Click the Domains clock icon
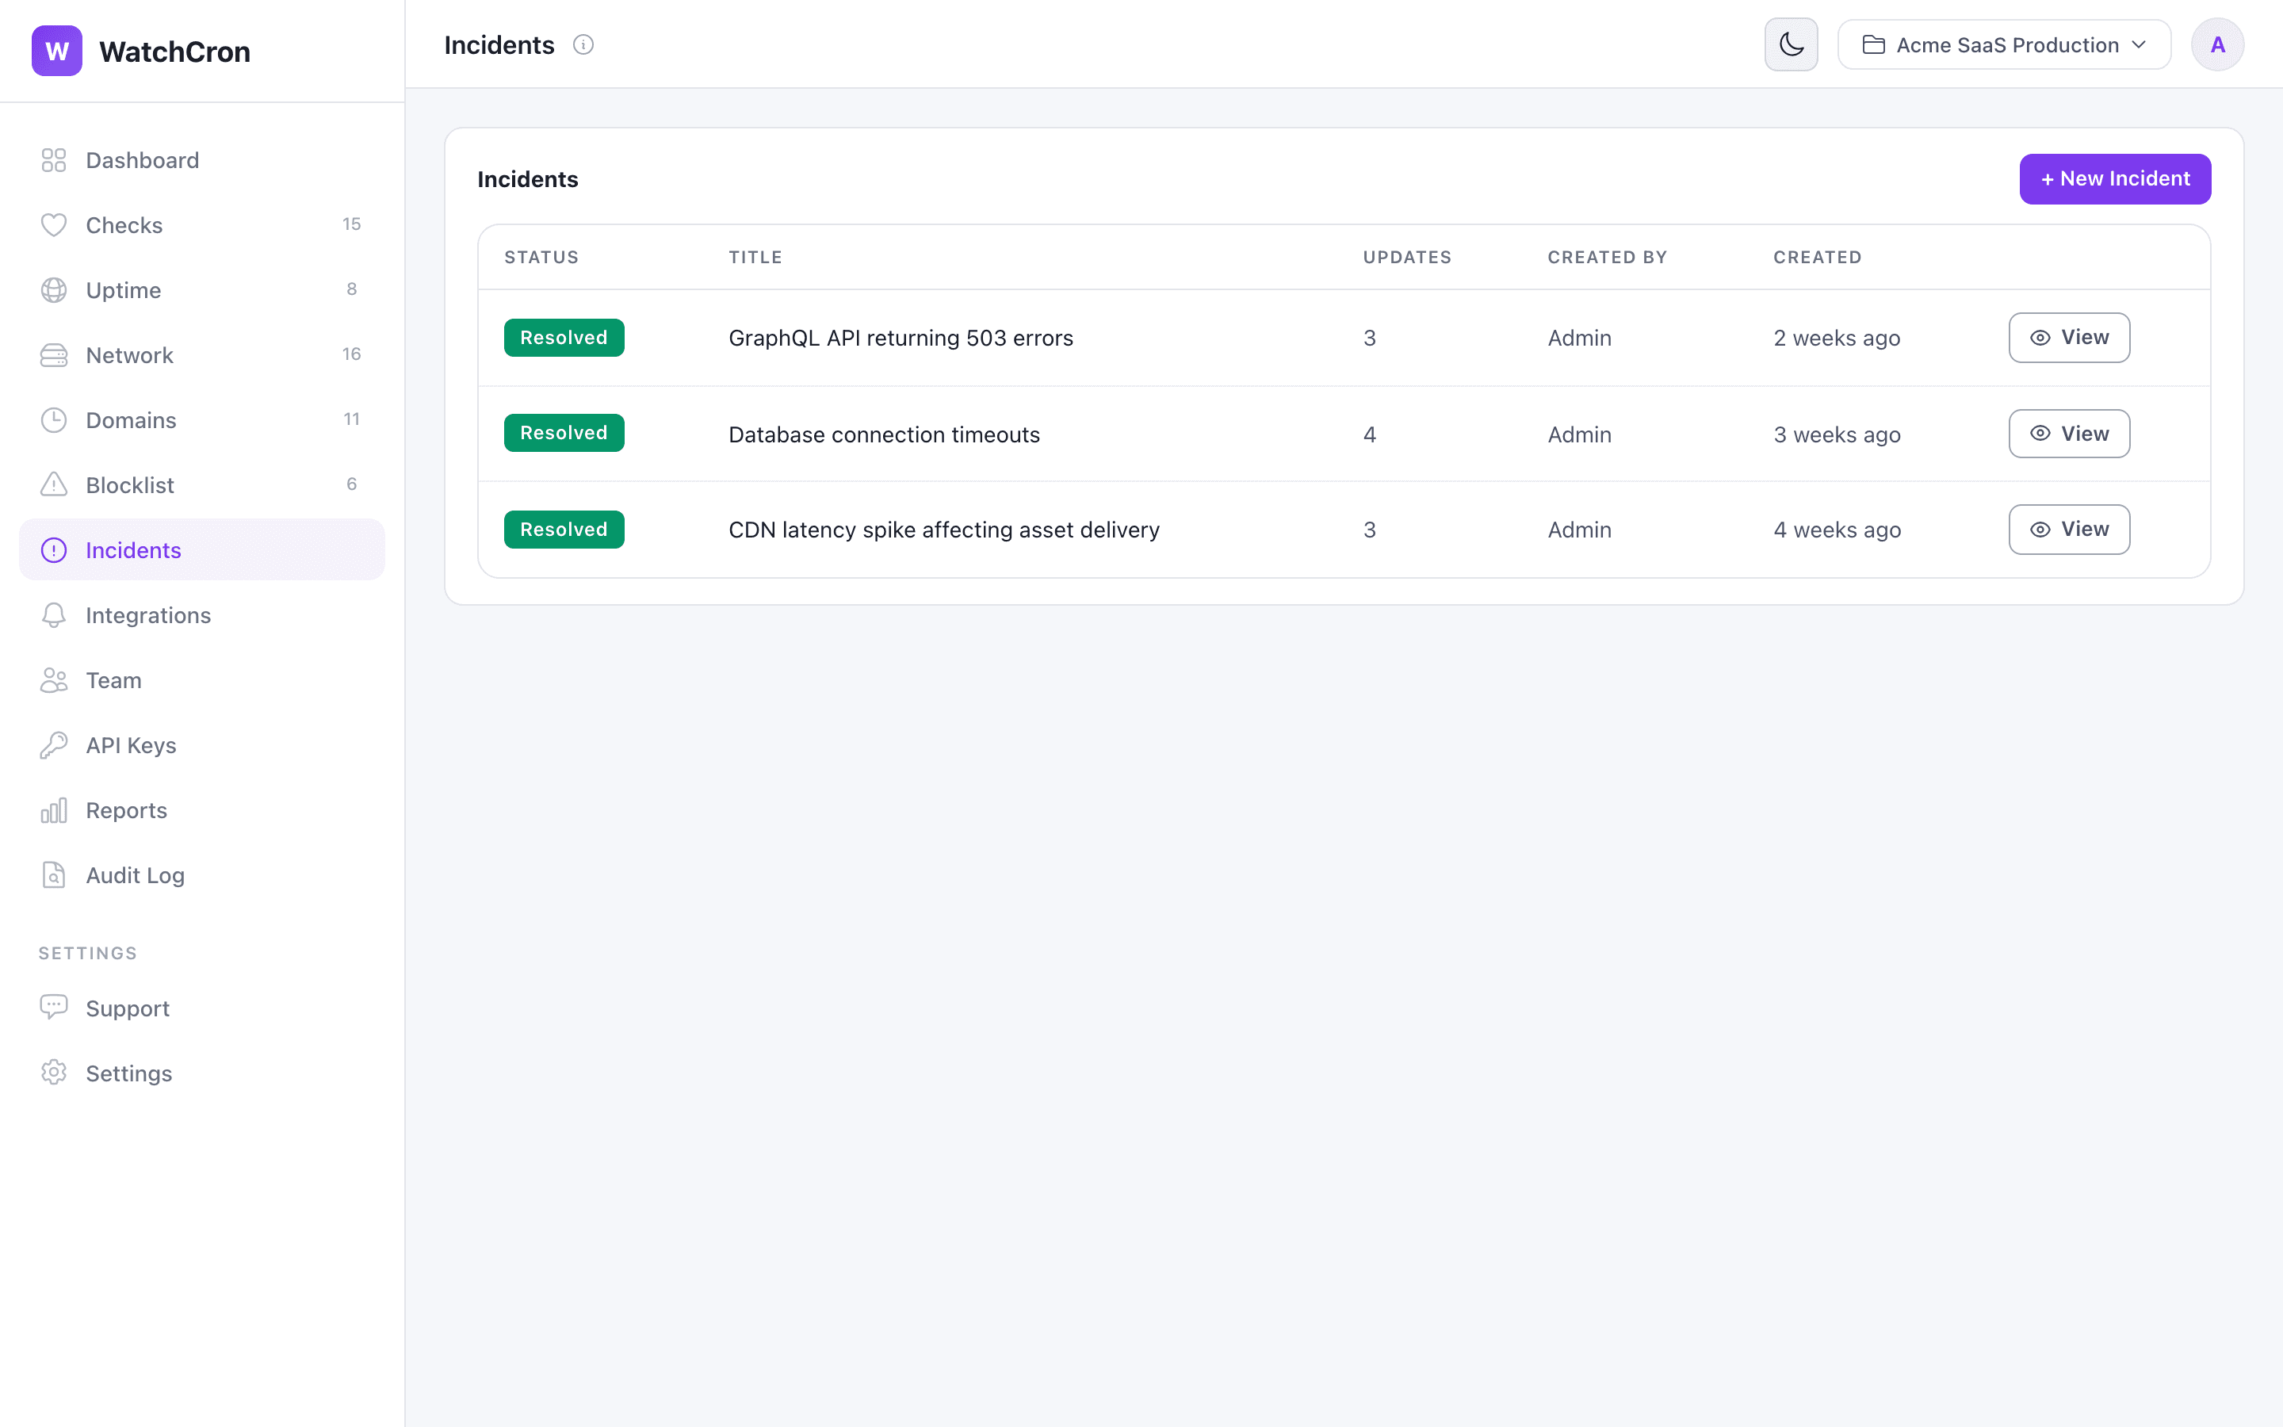The width and height of the screenshot is (2283, 1427). (54, 420)
